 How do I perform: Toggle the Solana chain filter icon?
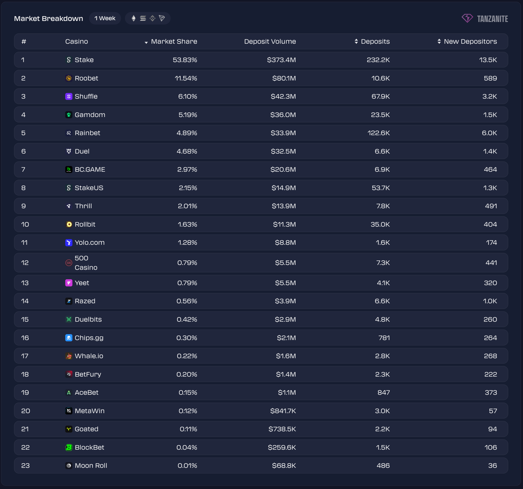click(x=143, y=18)
